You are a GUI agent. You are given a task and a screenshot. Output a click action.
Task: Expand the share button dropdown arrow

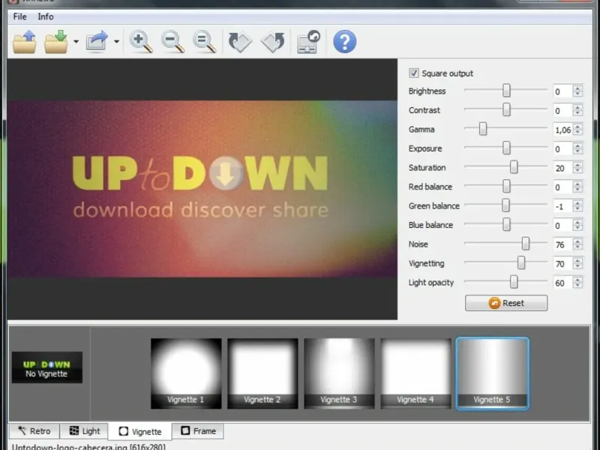coord(116,43)
